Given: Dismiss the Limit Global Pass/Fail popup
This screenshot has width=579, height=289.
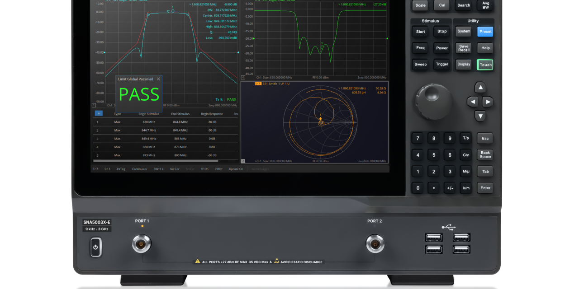Looking at the screenshot, I should 158,79.
